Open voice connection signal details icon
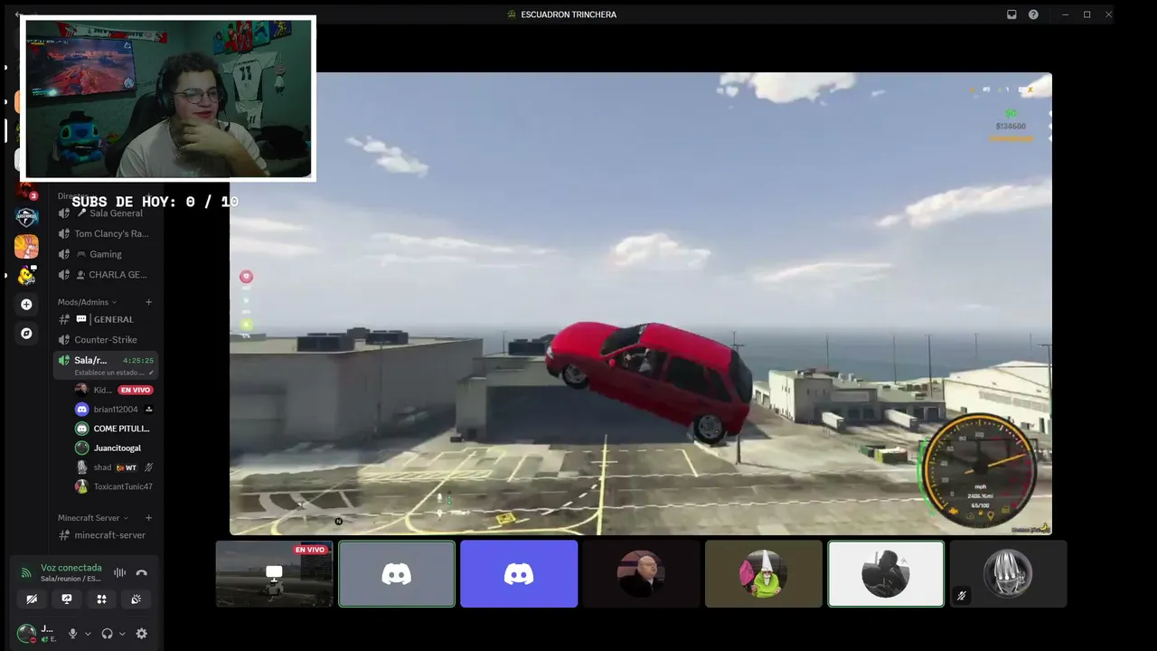The width and height of the screenshot is (1157, 651). [26, 573]
